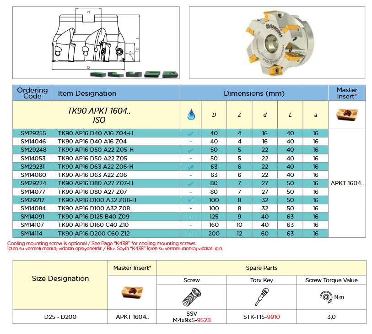Open the milling cutter product photo
Viewport: 372px width, 334px height.
pyautogui.click(x=277, y=42)
